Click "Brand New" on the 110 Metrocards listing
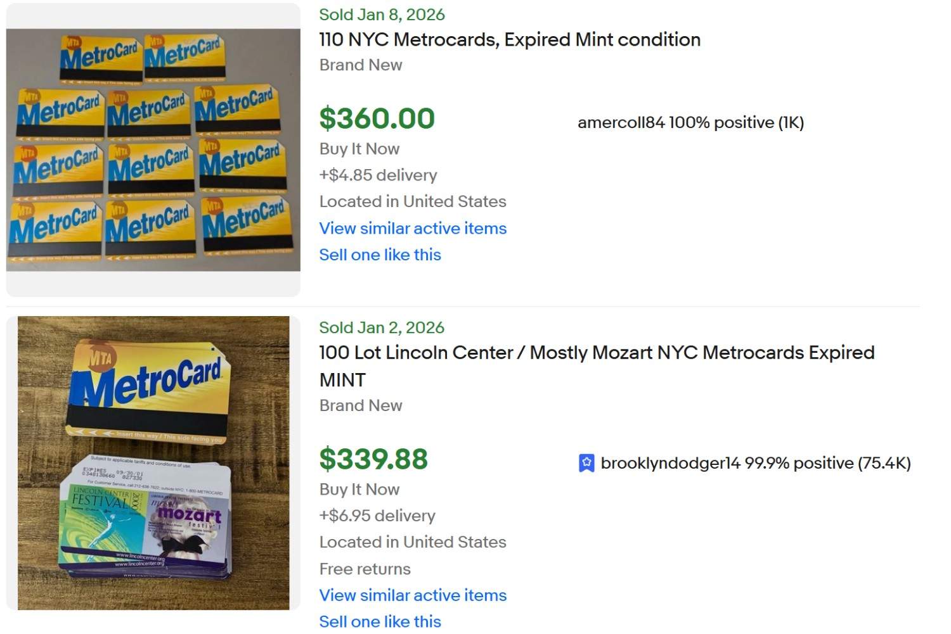The width and height of the screenshot is (951, 634). coord(361,65)
